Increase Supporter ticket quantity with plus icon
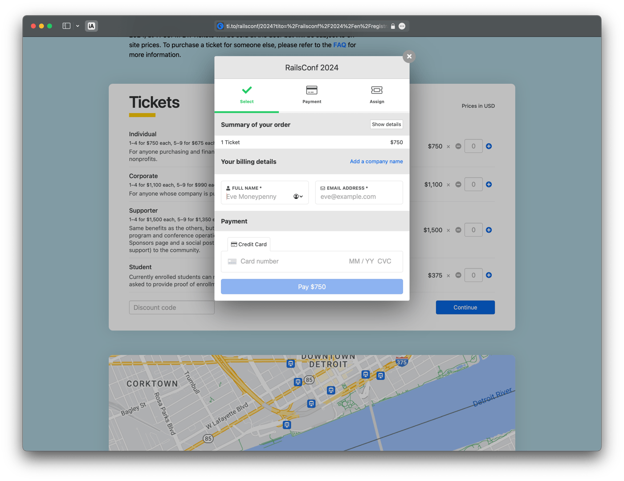This screenshot has width=624, height=481. [489, 230]
